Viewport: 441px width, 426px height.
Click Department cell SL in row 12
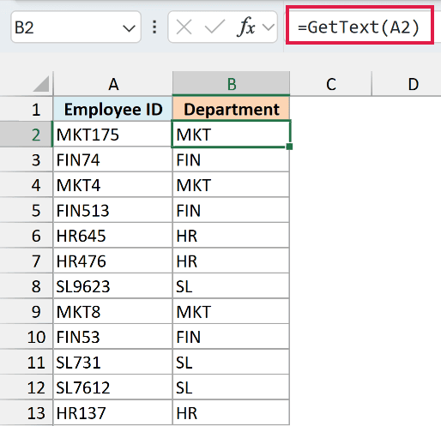click(232, 387)
